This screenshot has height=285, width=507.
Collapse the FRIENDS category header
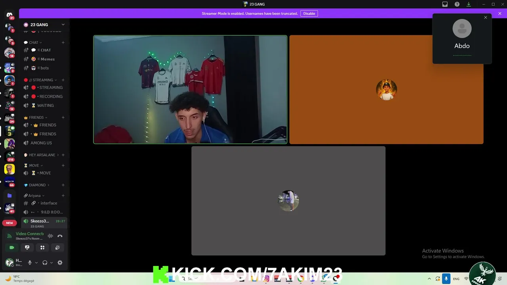pos(35,118)
